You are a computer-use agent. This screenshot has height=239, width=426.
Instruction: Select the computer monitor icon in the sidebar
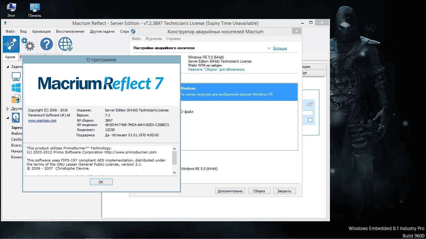point(16,76)
